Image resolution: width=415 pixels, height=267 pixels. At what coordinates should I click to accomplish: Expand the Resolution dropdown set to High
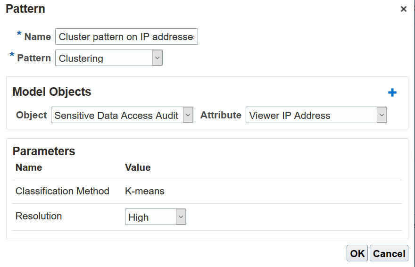coord(181,217)
